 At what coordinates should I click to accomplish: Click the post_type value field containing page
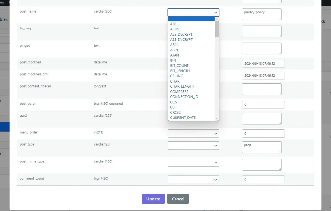pyautogui.click(x=261, y=147)
